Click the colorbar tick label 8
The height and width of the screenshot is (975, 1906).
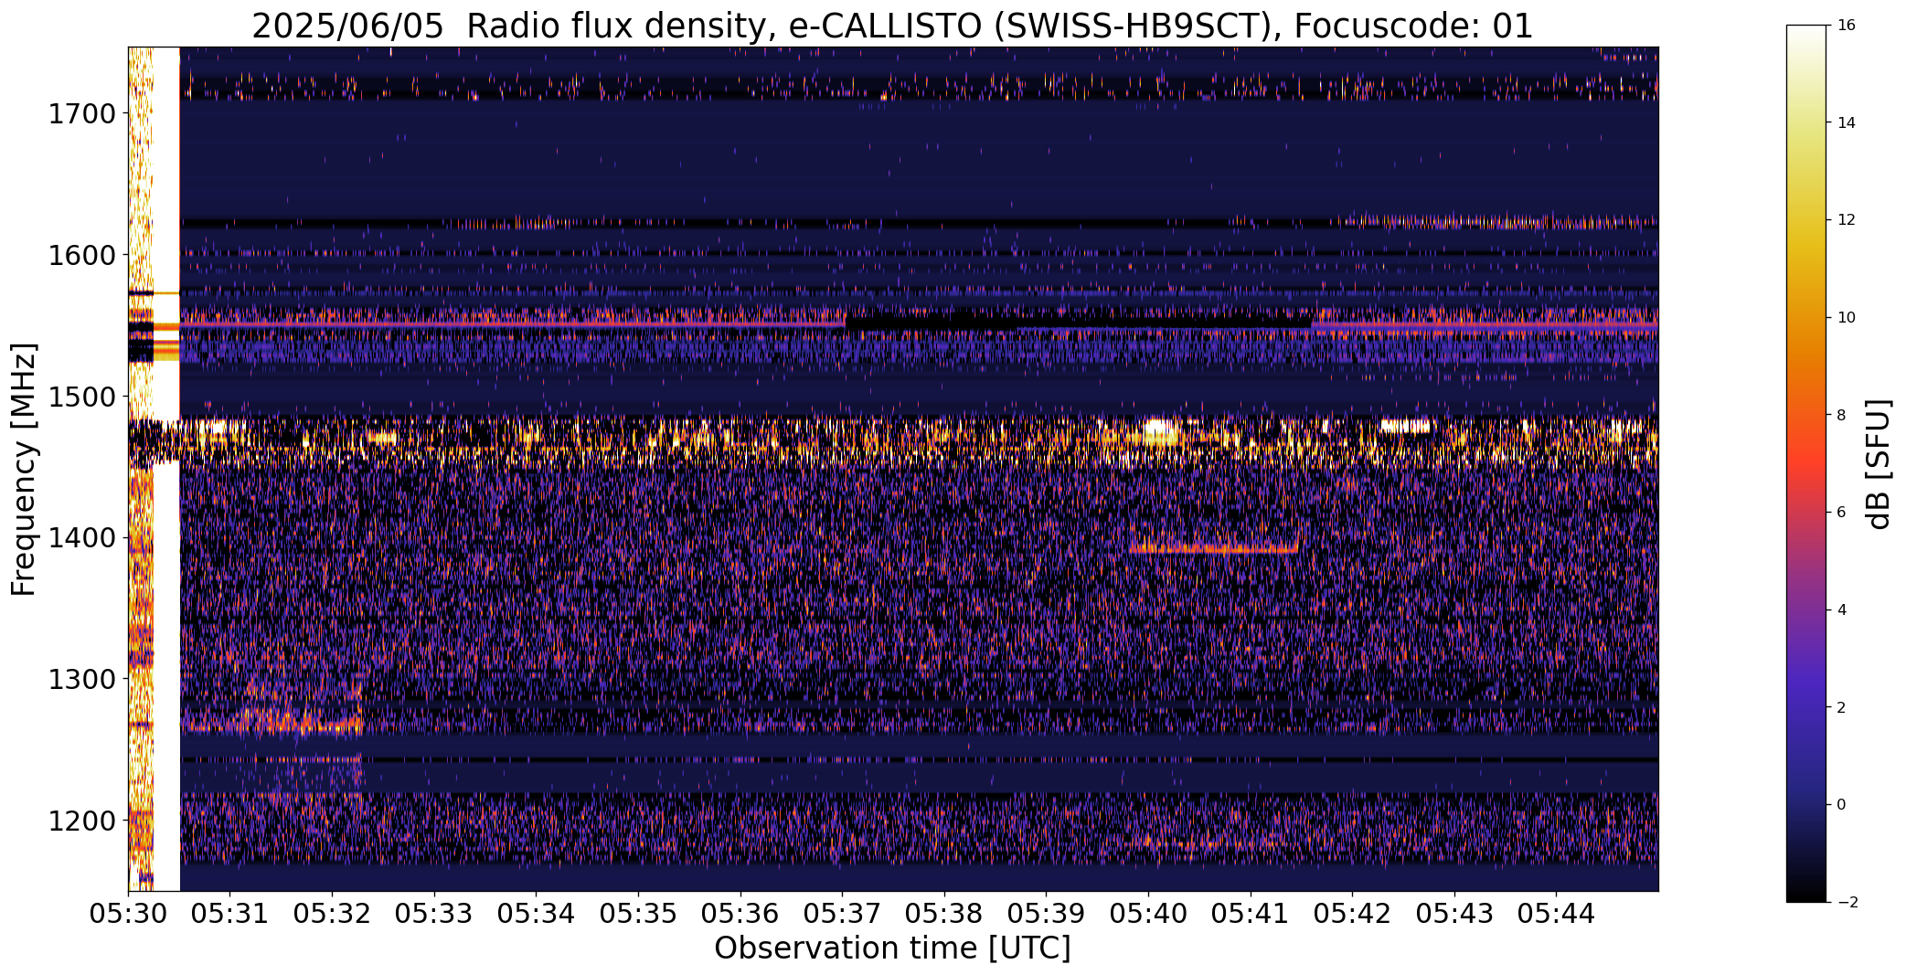[1842, 415]
